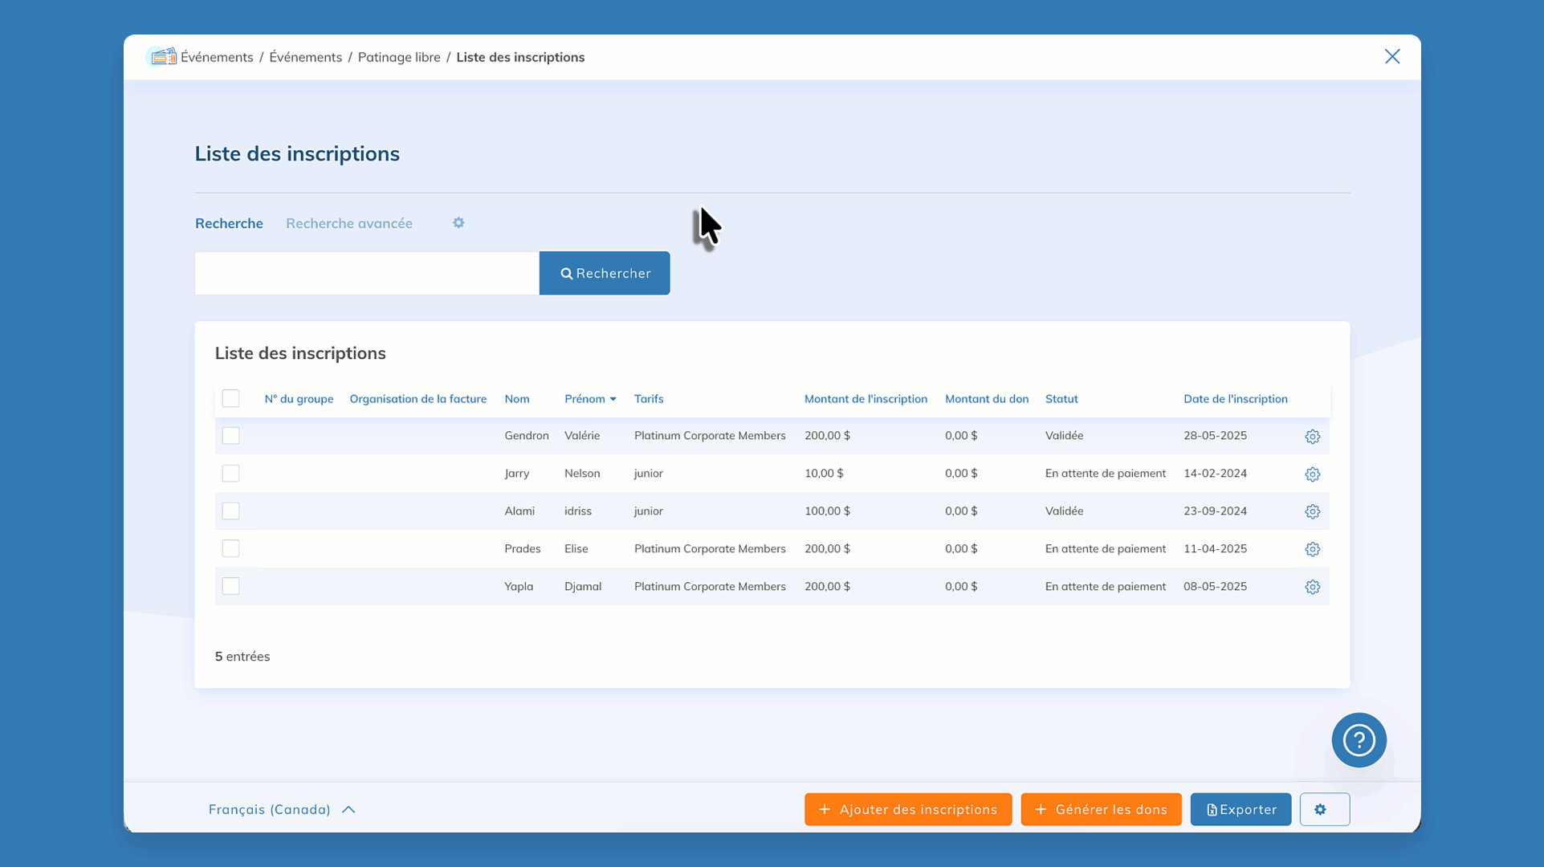1544x867 pixels.
Task: Select the Recherche tab
Action: coord(229,223)
